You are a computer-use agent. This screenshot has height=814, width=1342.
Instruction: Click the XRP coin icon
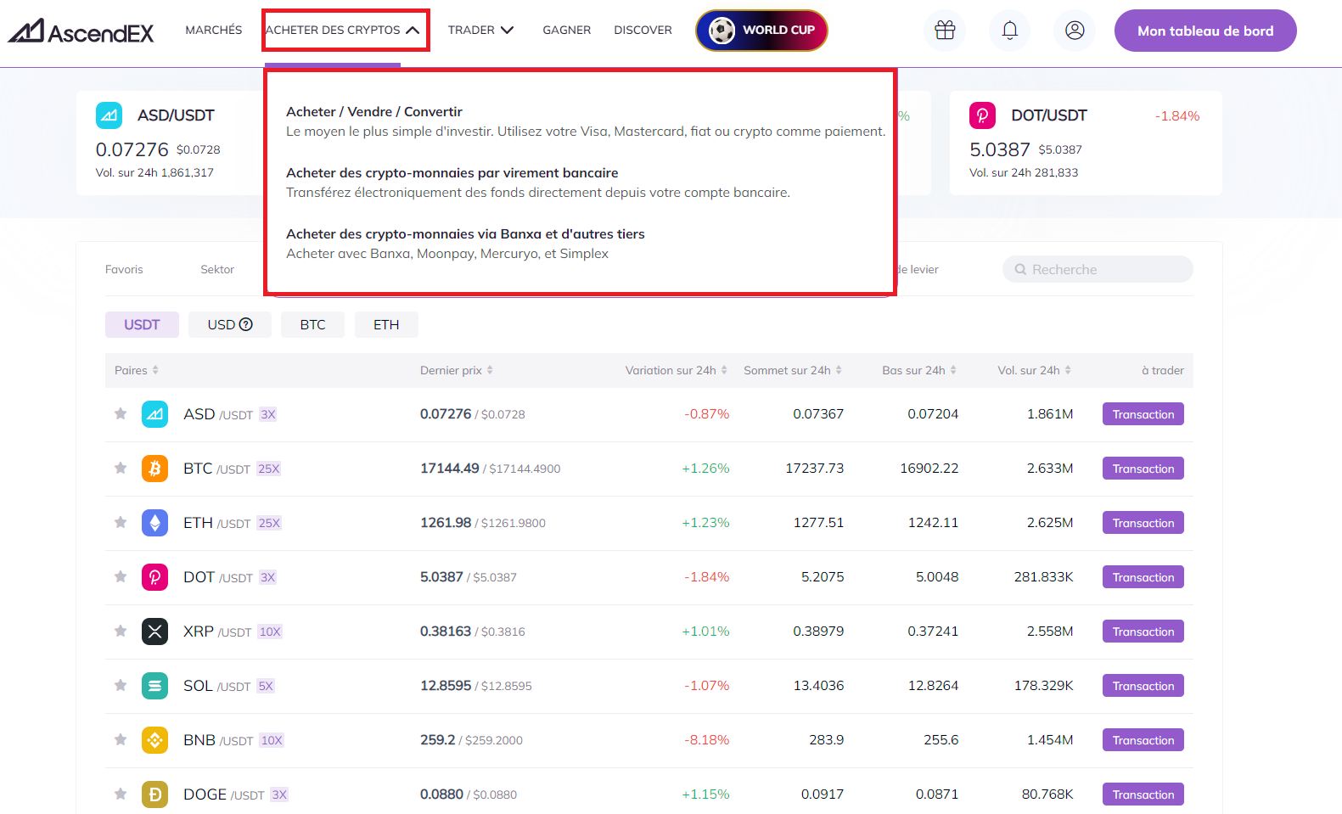[154, 632]
